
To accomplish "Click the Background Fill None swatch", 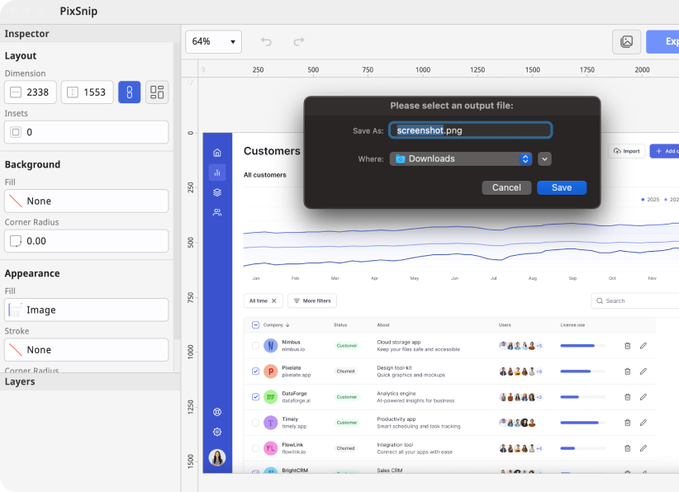I will (86, 201).
